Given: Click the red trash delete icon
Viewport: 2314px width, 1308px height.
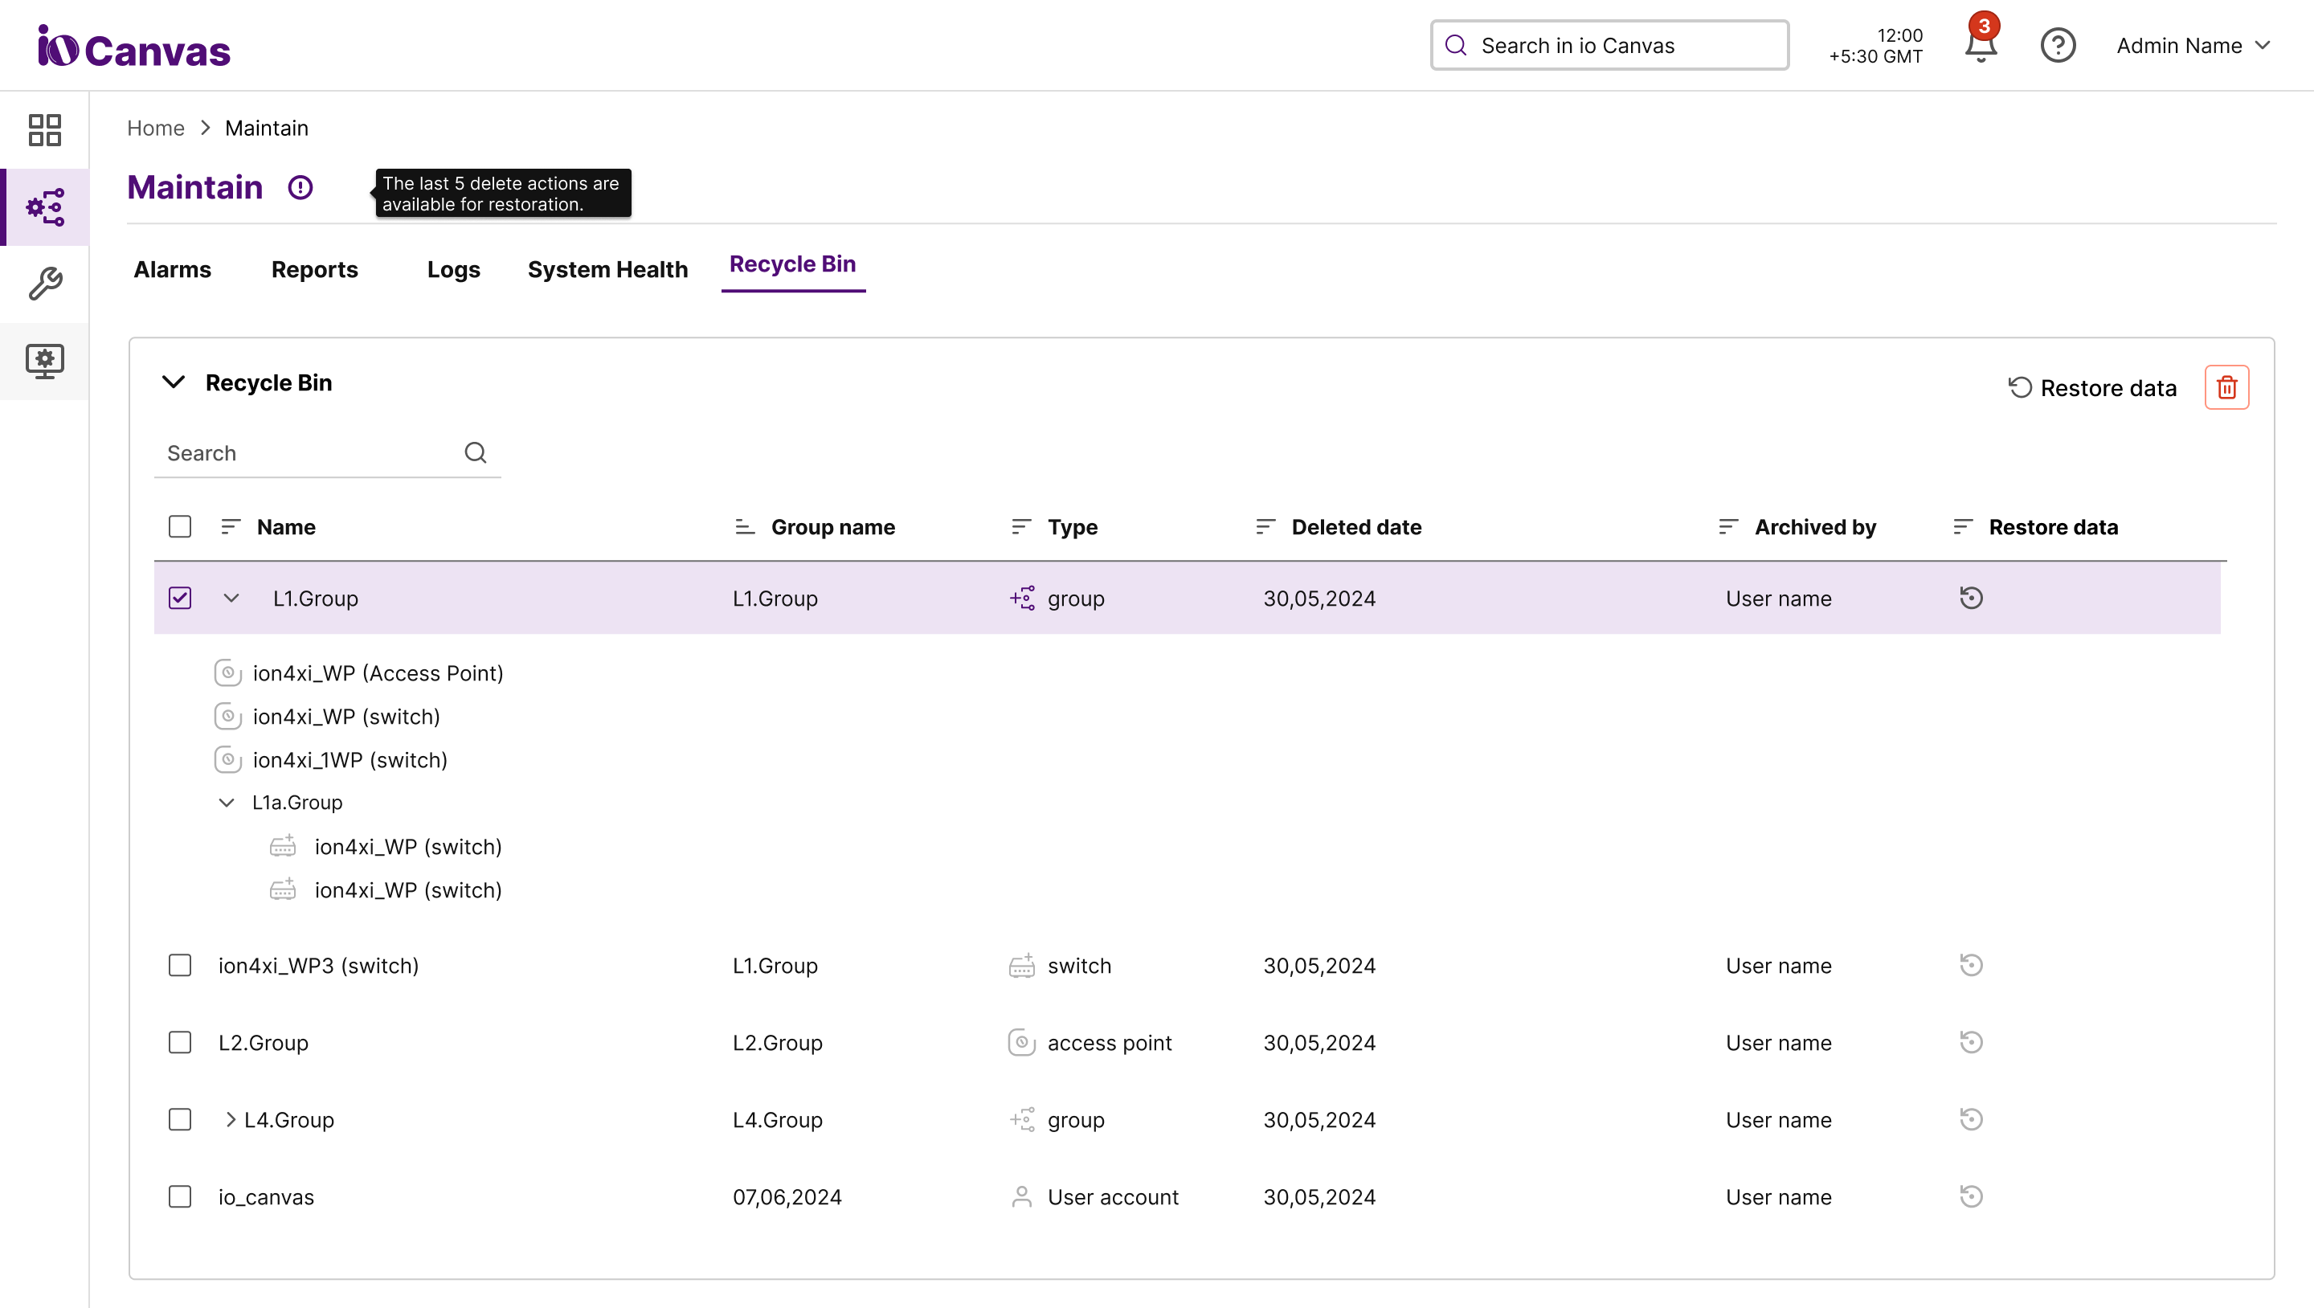Looking at the screenshot, I should pos(2226,387).
